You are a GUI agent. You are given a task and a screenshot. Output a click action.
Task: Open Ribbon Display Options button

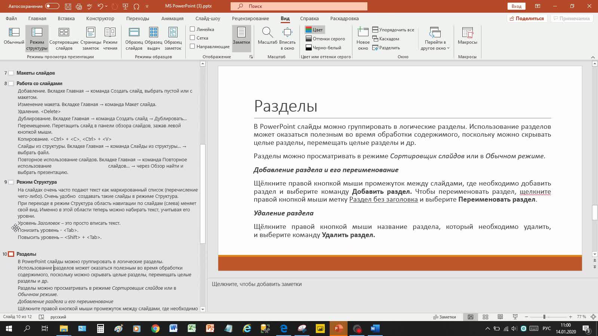(x=537, y=6)
